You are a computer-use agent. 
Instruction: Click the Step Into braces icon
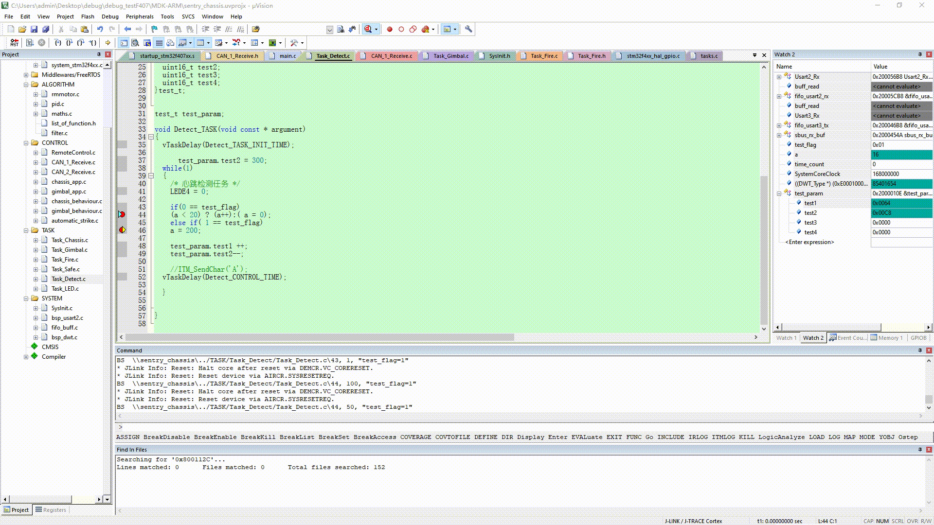pos(57,43)
